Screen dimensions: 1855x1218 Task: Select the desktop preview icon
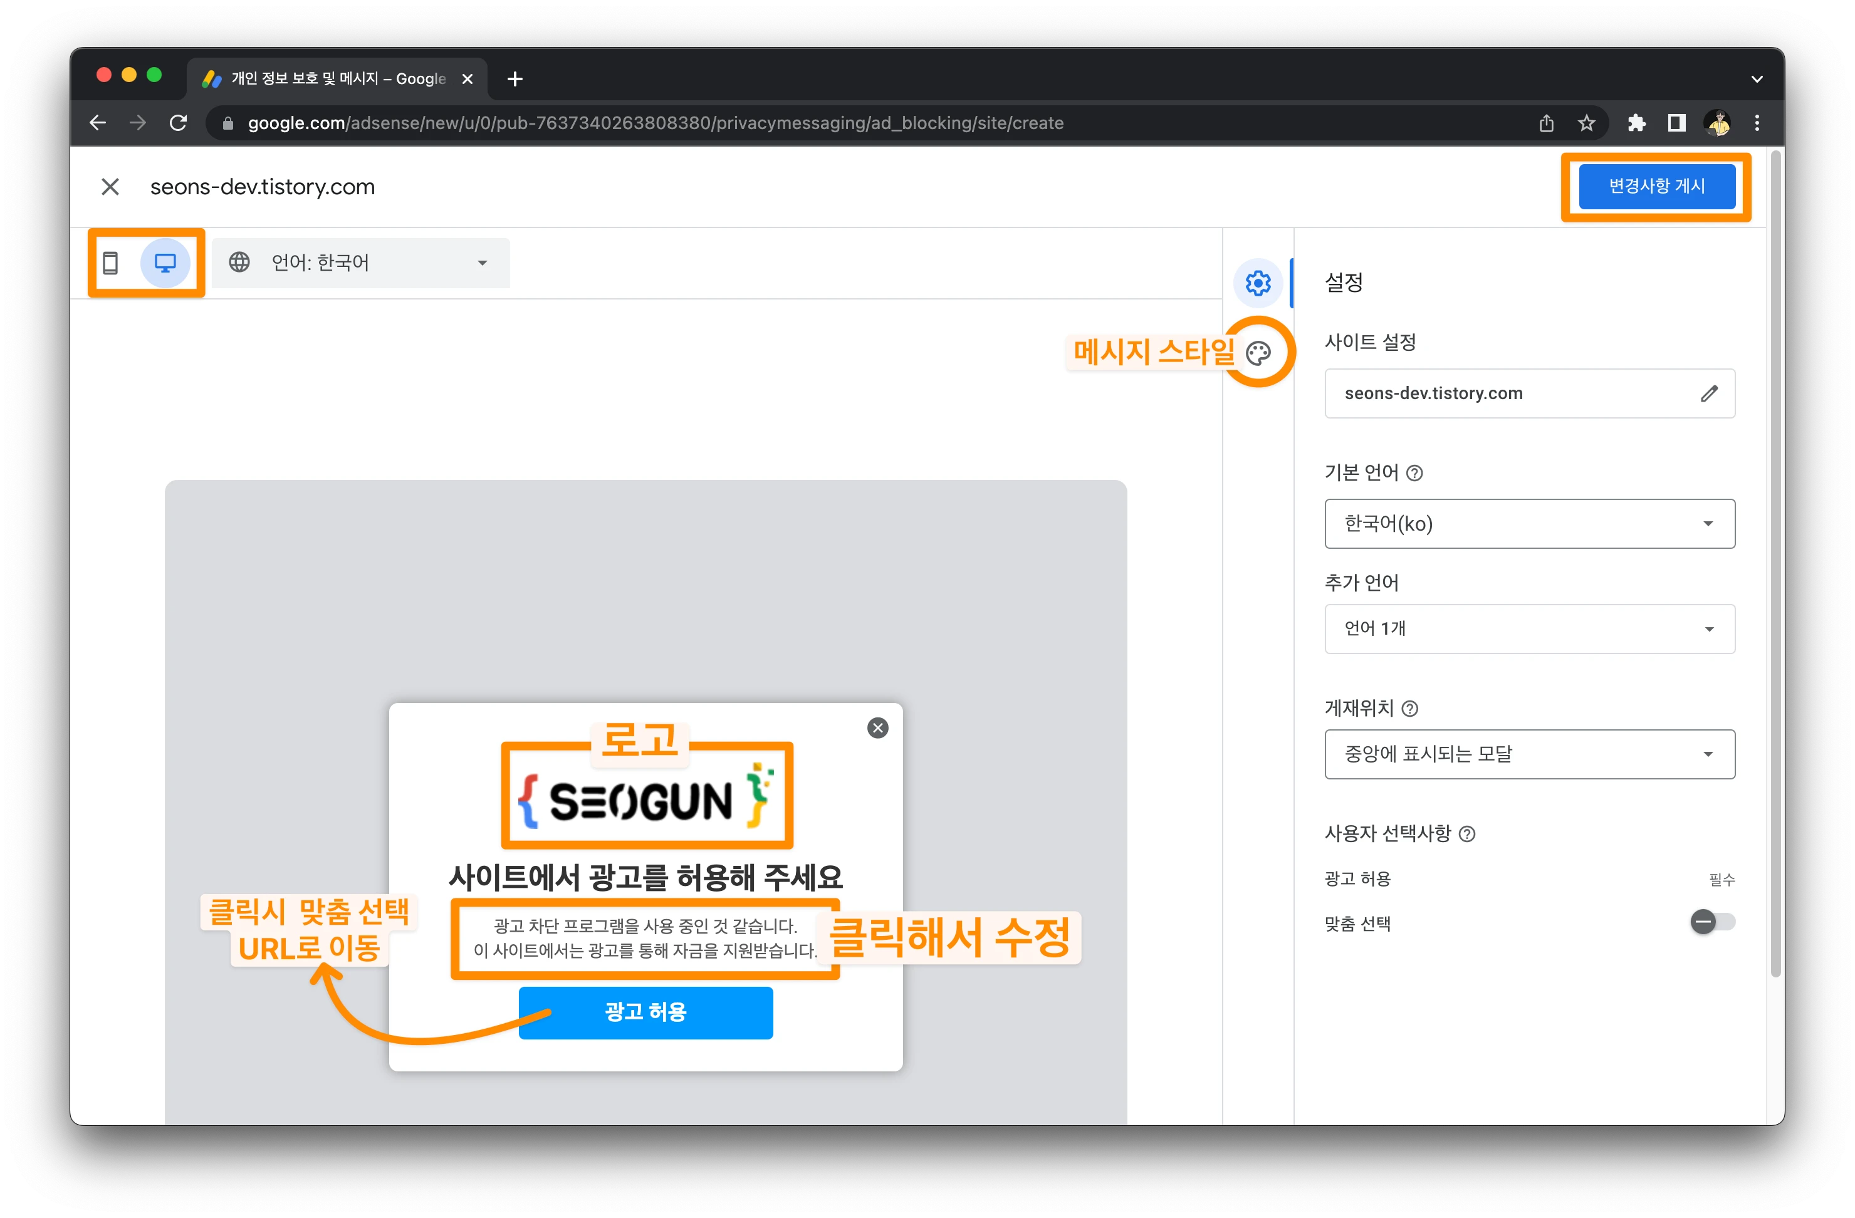pyautogui.click(x=165, y=263)
